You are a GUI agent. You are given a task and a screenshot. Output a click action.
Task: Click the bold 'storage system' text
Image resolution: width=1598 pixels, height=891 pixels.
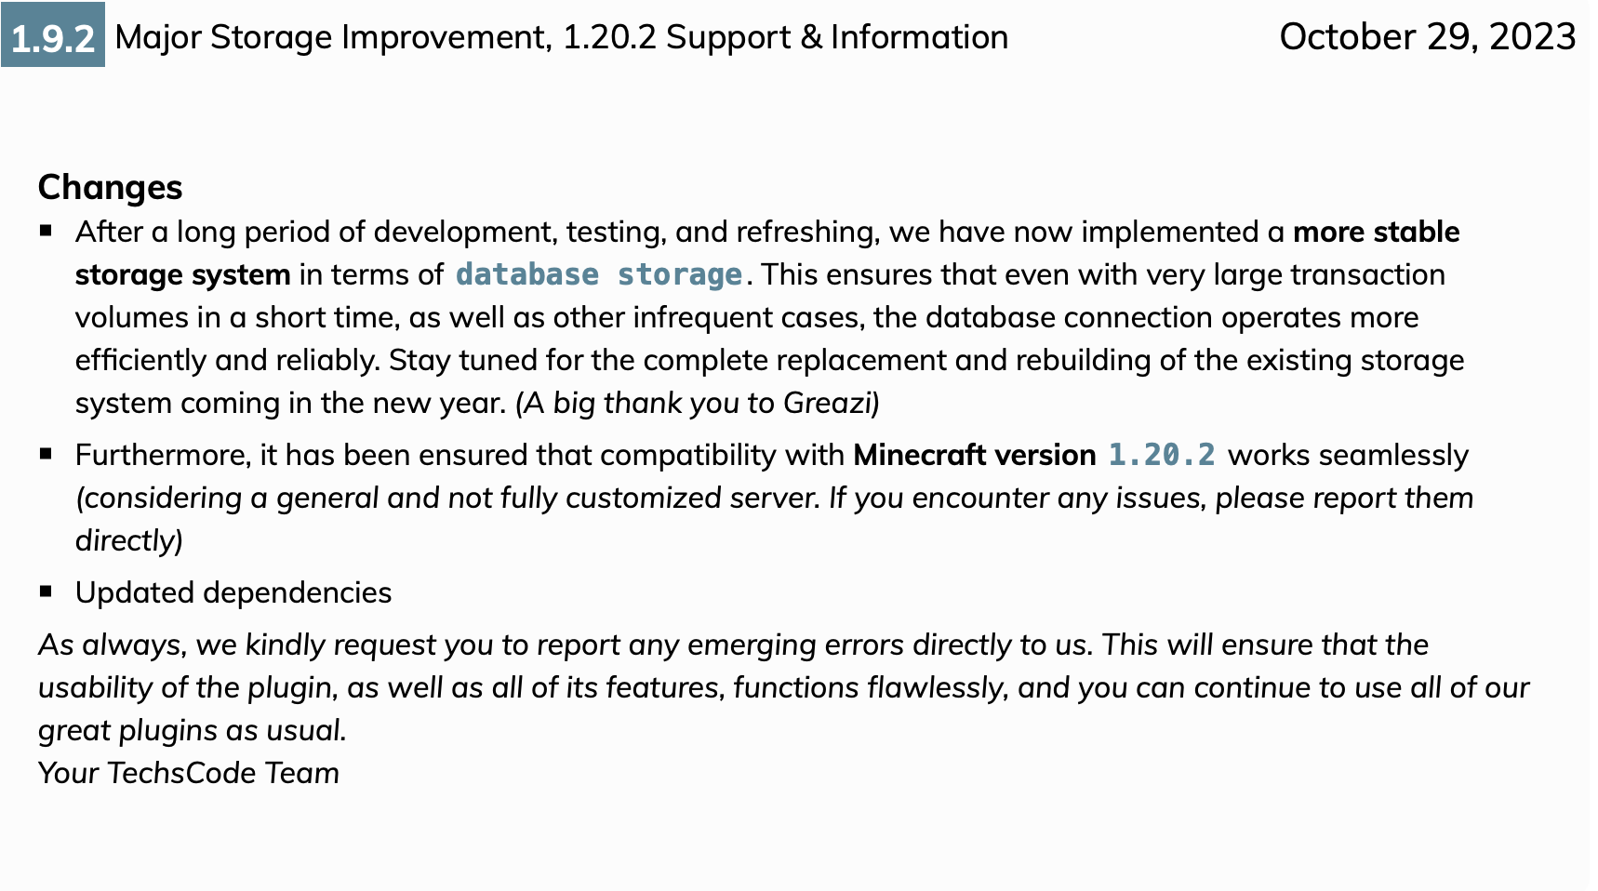[x=183, y=274]
